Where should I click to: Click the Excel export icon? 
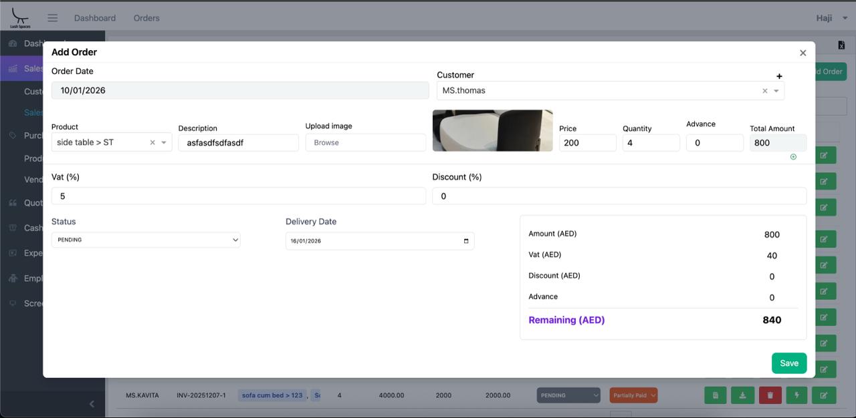[841, 45]
